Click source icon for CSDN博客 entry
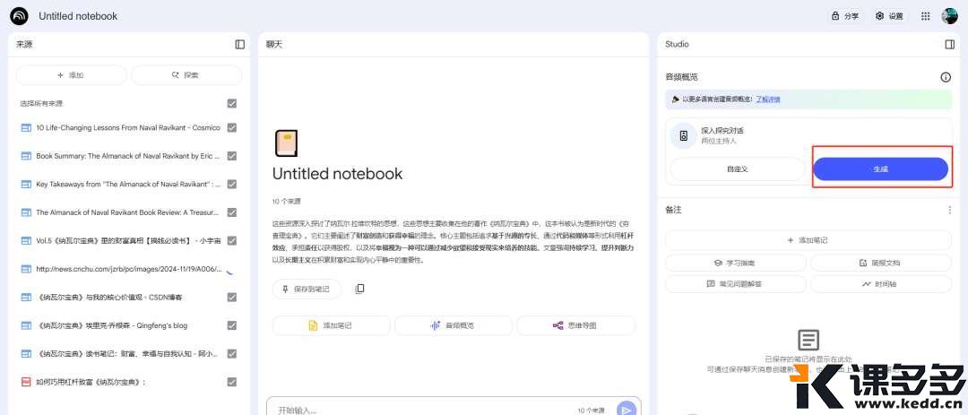 pos(26,297)
